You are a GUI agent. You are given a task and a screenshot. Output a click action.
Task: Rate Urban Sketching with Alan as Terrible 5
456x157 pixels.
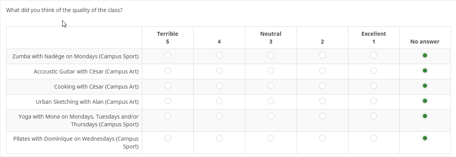168,101
